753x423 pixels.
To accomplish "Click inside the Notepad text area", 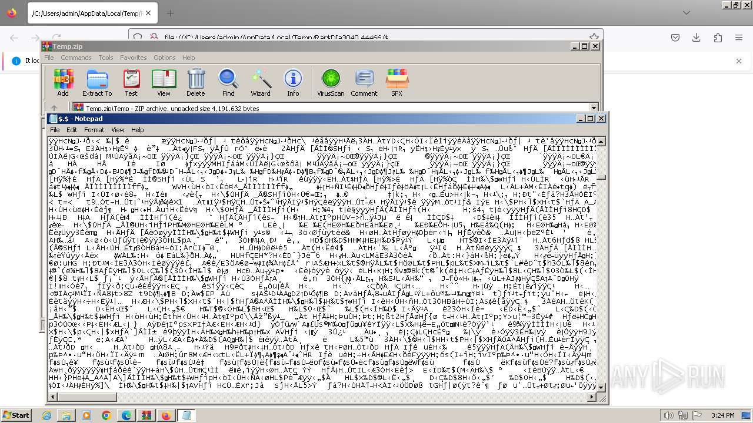I will (x=322, y=264).
